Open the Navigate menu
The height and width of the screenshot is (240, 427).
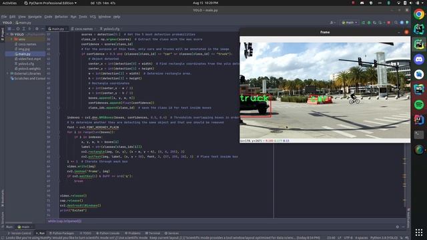(35, 17)
